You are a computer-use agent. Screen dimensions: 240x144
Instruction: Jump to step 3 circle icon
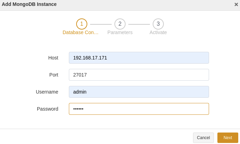click(x=158, y=24)
